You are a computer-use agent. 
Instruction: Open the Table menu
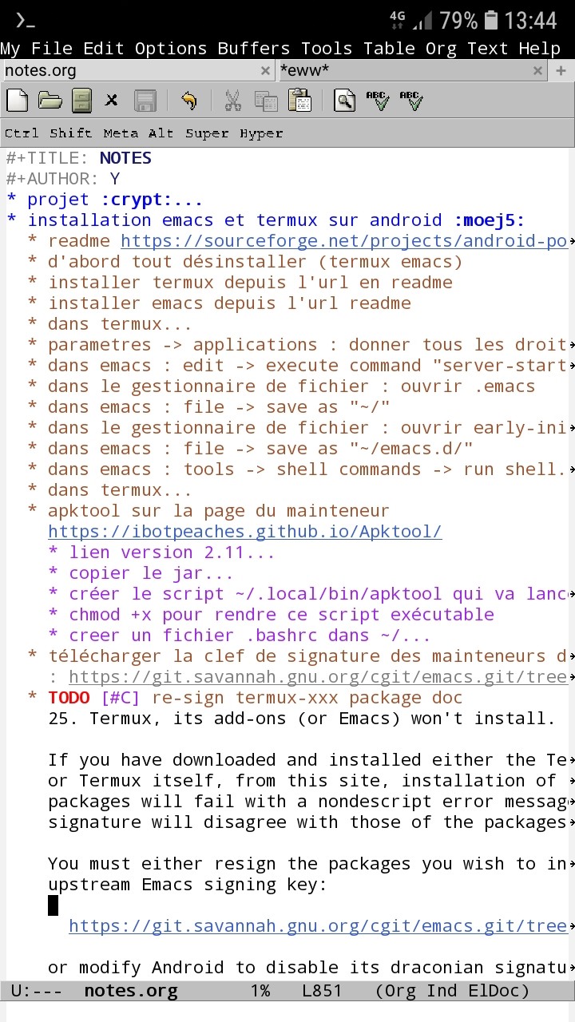coord(389,49)
